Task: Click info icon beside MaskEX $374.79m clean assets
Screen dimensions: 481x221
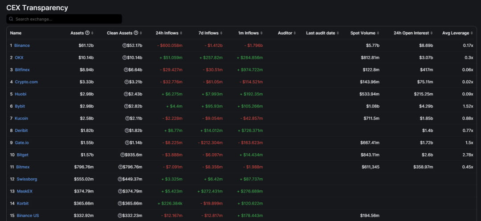Action: (120, 191)
